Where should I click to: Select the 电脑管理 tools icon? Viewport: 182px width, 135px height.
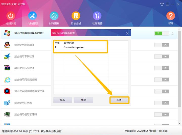point(33,16)
